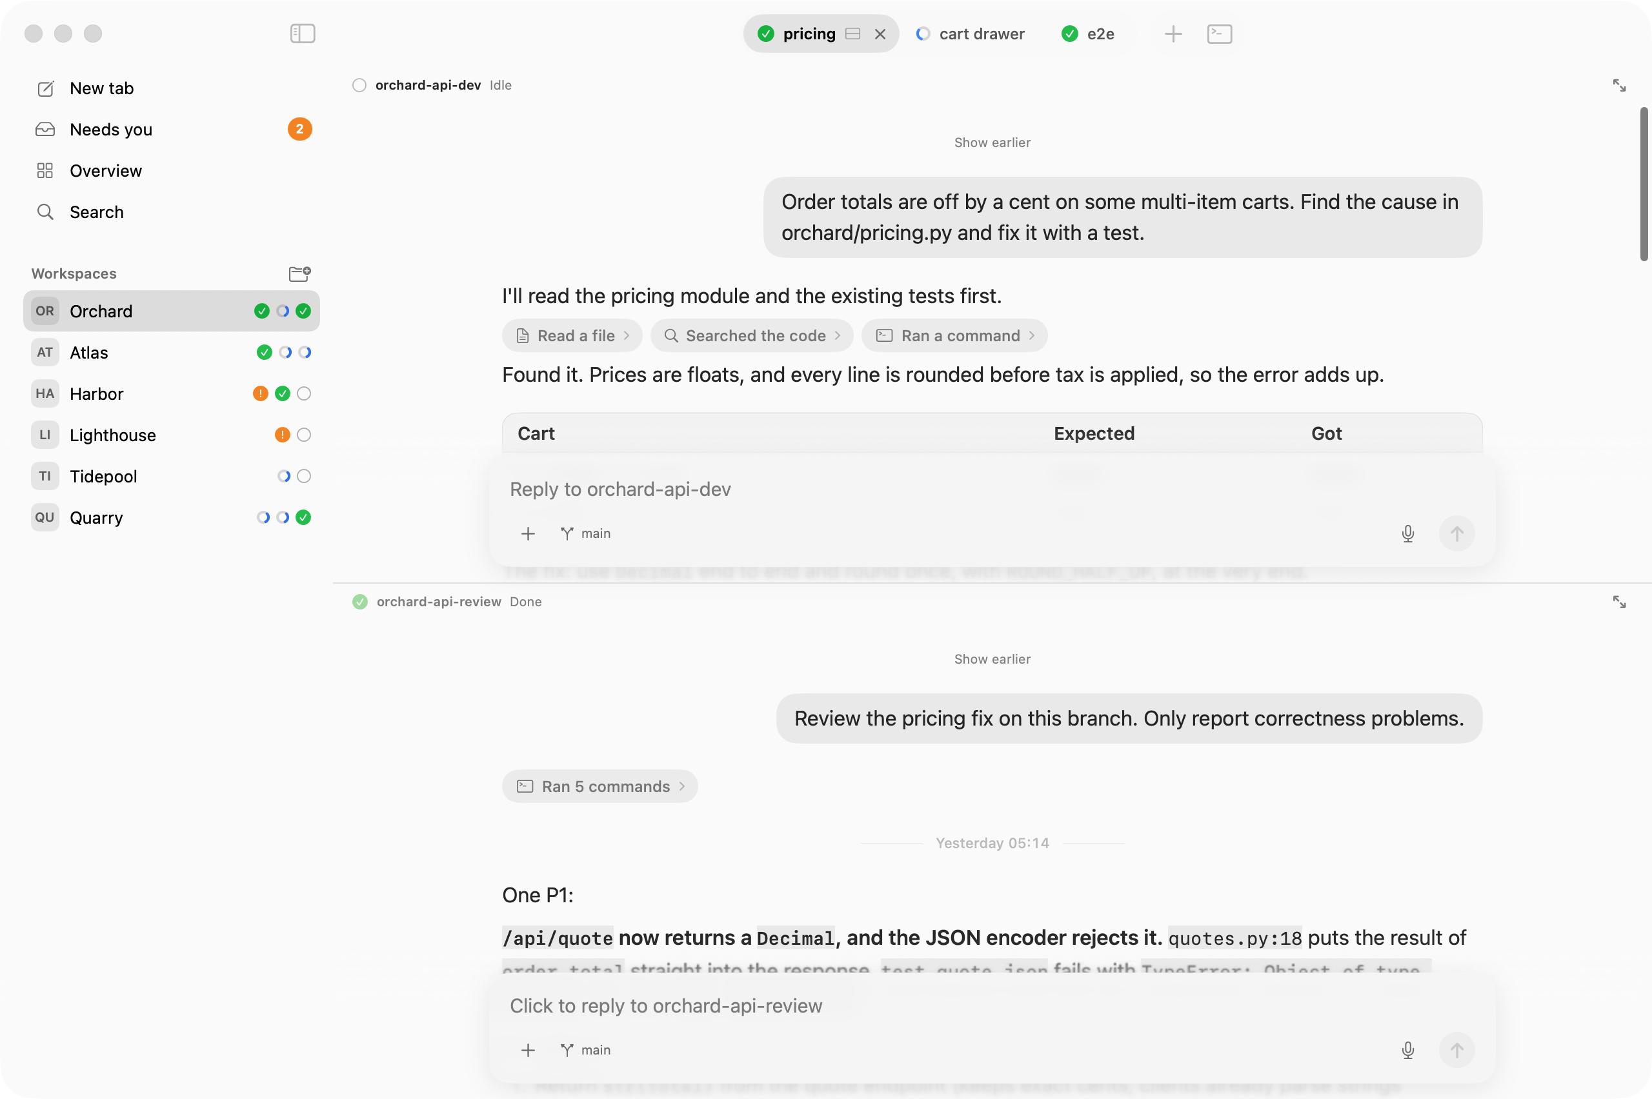Click the attach plus in orchard-api-review reply
This screenshot has height=1099, width=1652.
(x=528, y=1050)
